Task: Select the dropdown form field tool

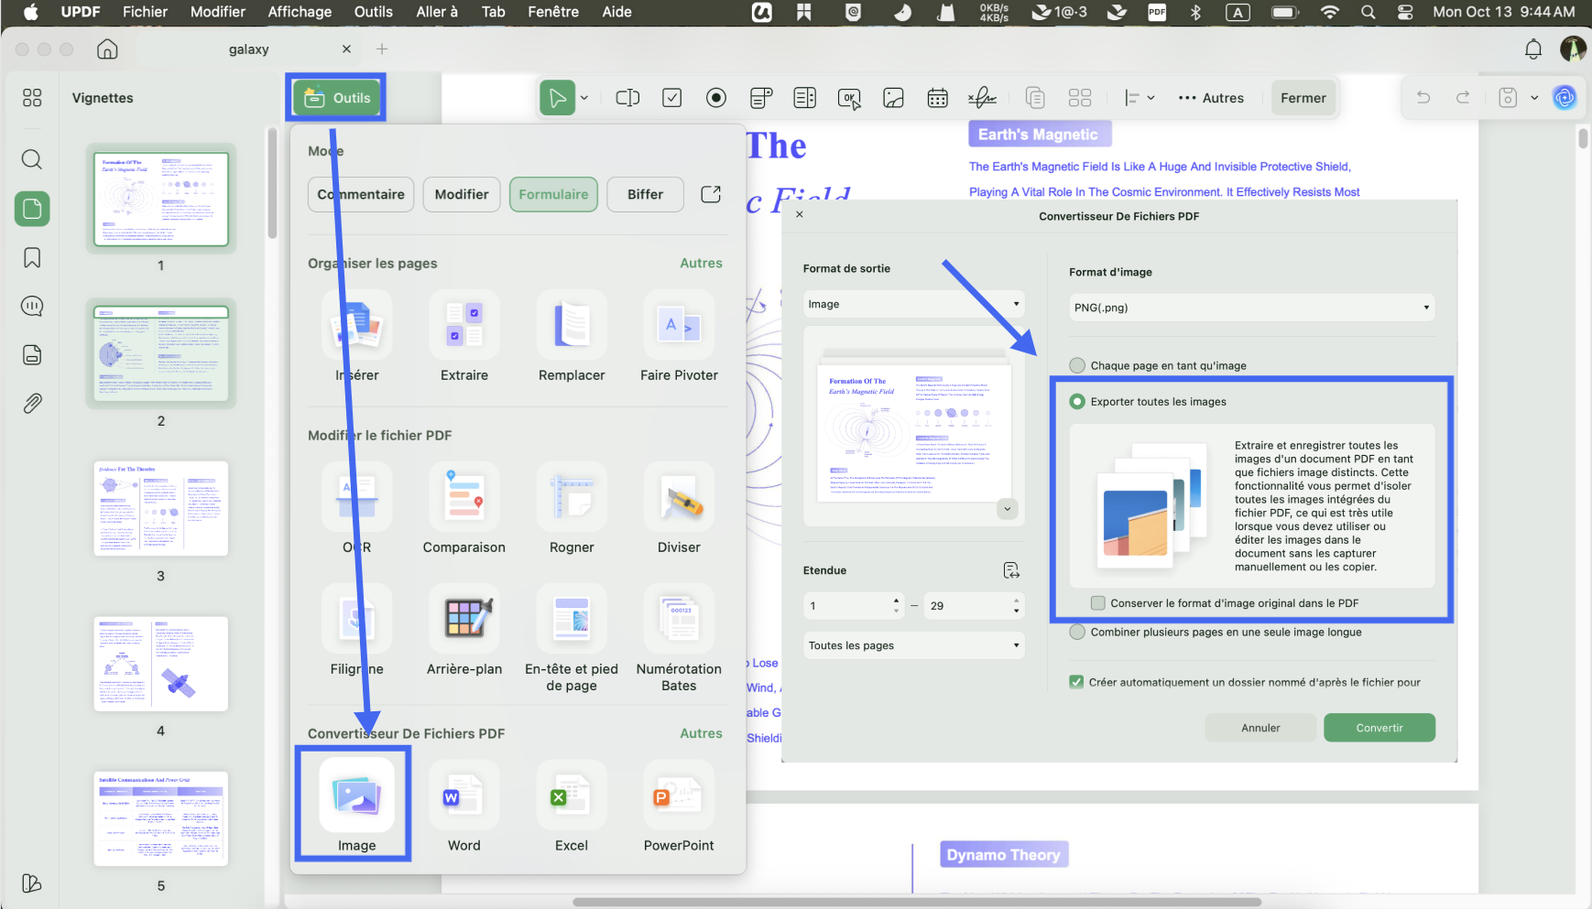Action: tap(761, 98)
